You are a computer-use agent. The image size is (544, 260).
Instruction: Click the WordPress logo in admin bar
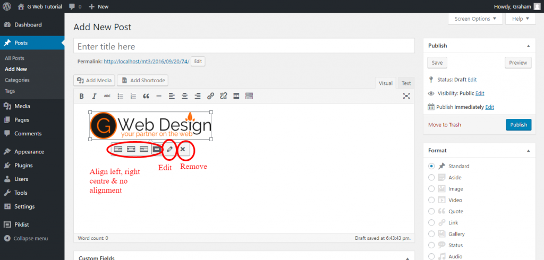pyautogui.click(x=7, y=6)
